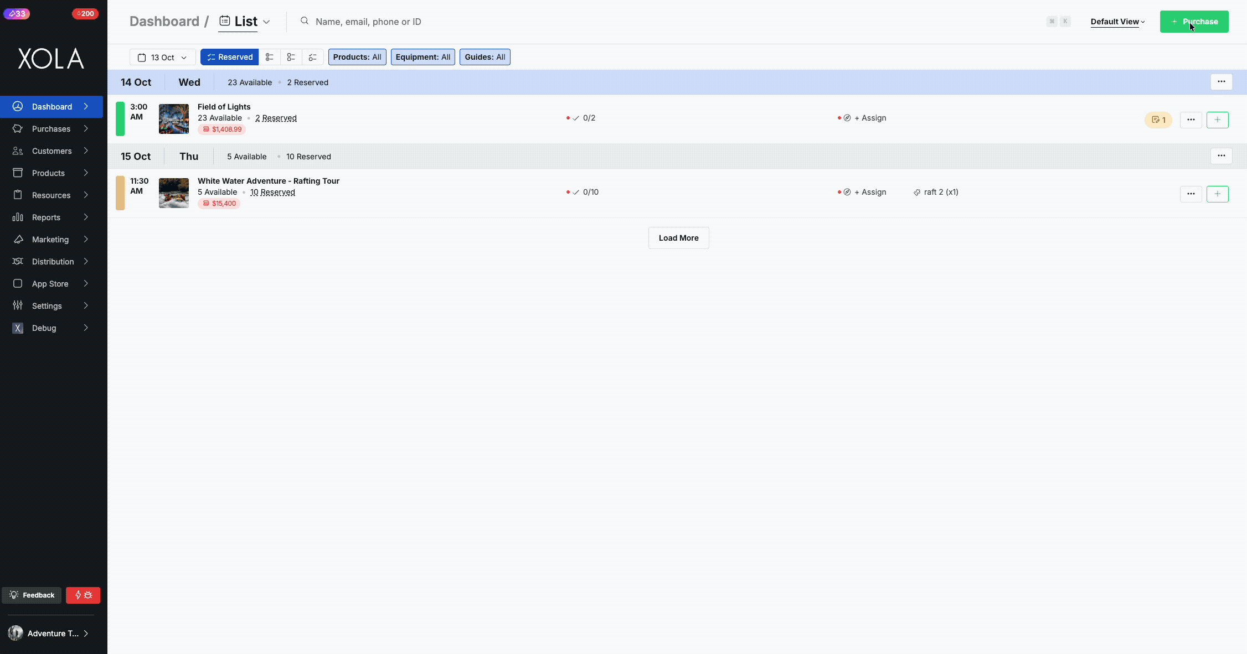Switch to the fourth list view toggle icon
Screen dimensions: 1247x654
(x=313, y=57)
